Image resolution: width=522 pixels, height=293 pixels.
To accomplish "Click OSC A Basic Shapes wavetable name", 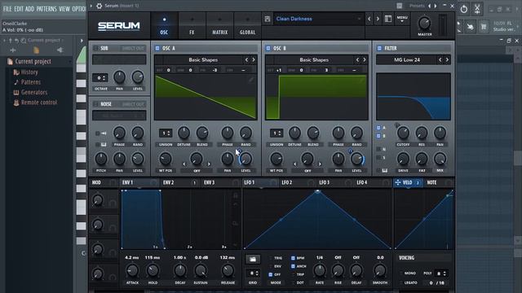I will 203,59.
